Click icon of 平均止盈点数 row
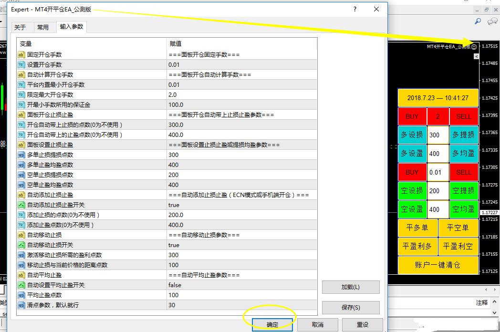The image size is (500, 332). [x=21, y=295]
